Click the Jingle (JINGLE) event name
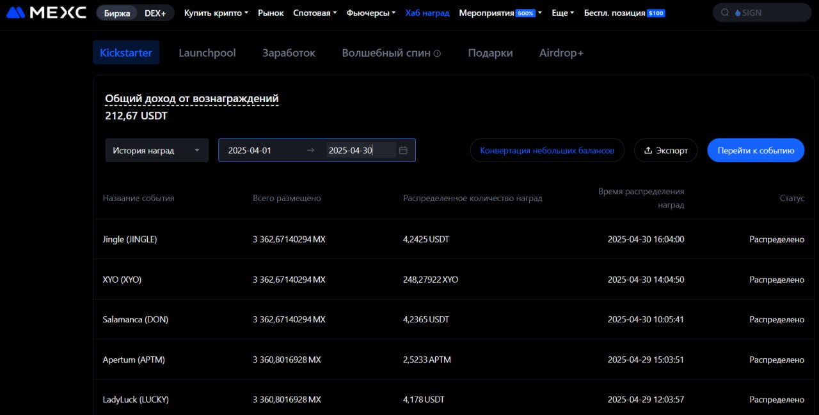Viewport: 819px width, 415px height. [x=130, y=239]
